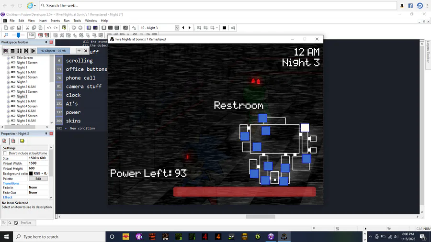
Task: Expand the Night 4 Screen tree node
Action: (8, 106)
